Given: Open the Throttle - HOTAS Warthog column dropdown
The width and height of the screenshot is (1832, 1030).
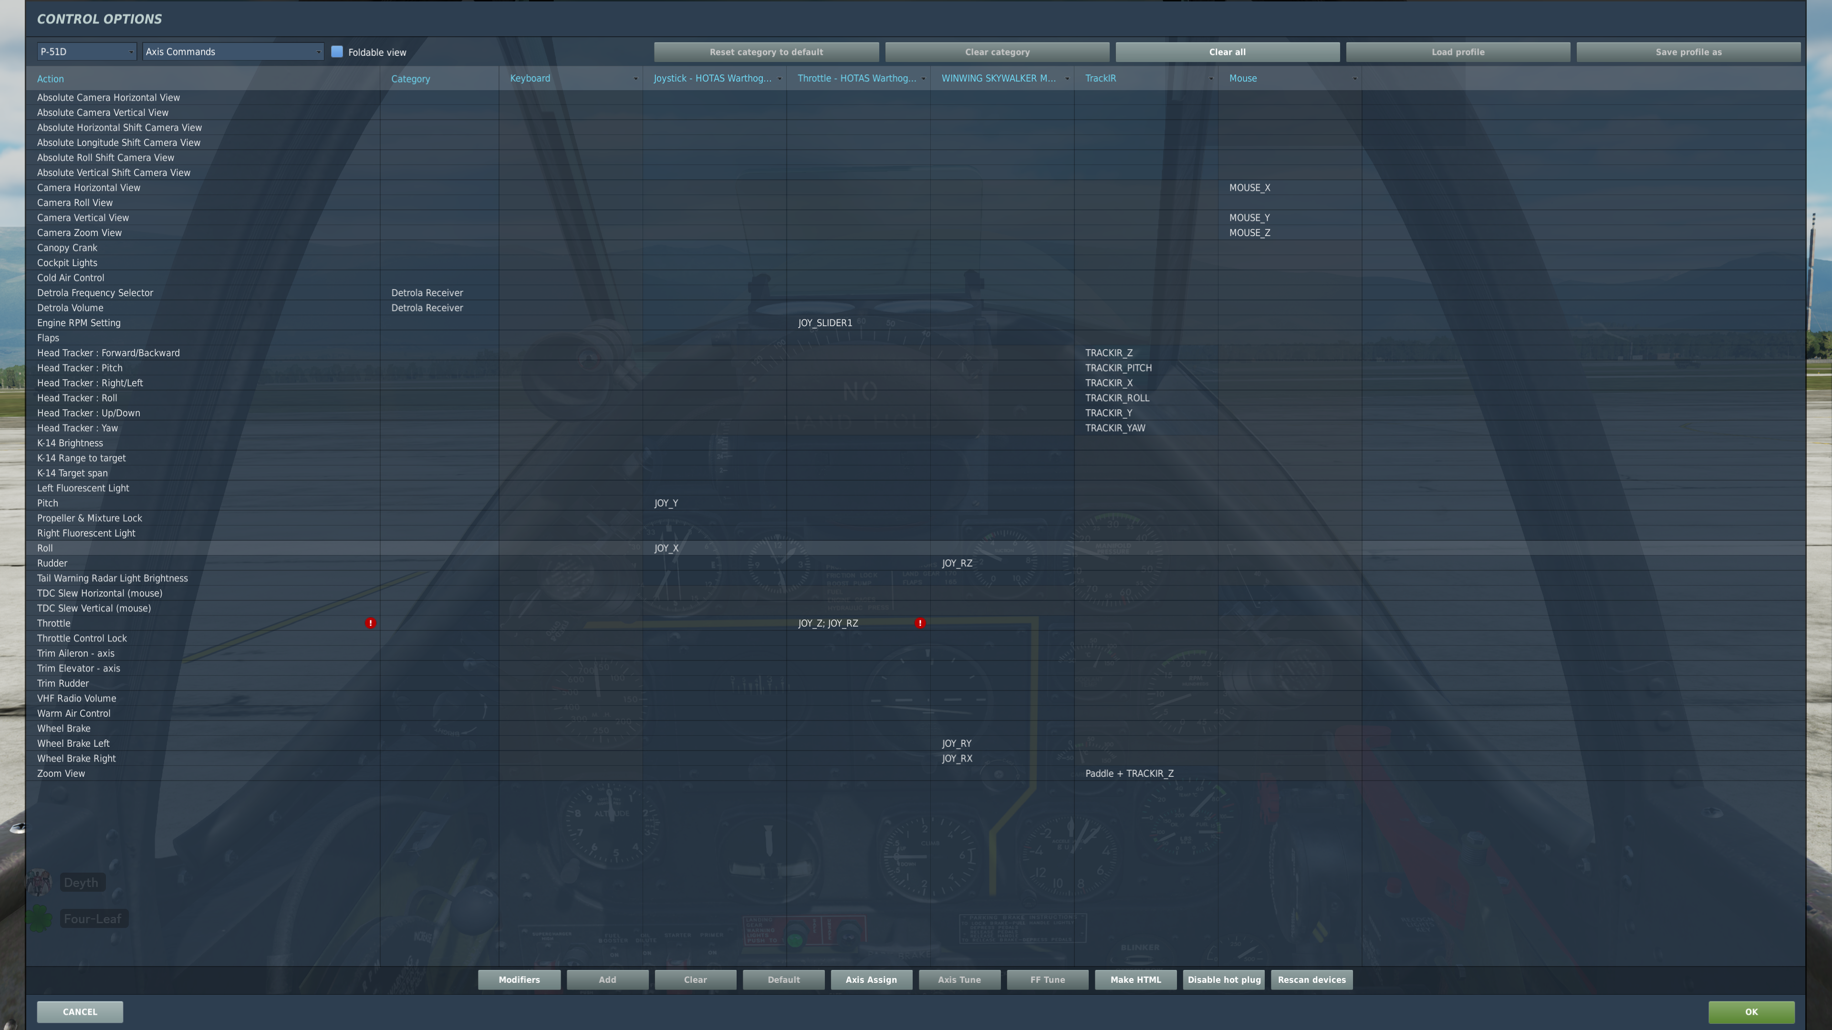Looking at the screenshot, I should point(923,78).
